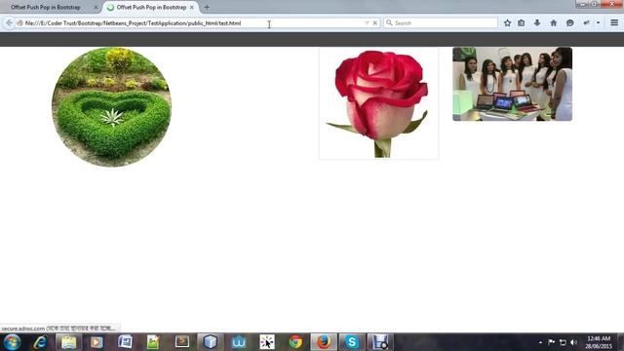The width and height of the screenshot is (624, 351).
Task: Open the Sublime Text taskbar icon
Action: [182, 342]
